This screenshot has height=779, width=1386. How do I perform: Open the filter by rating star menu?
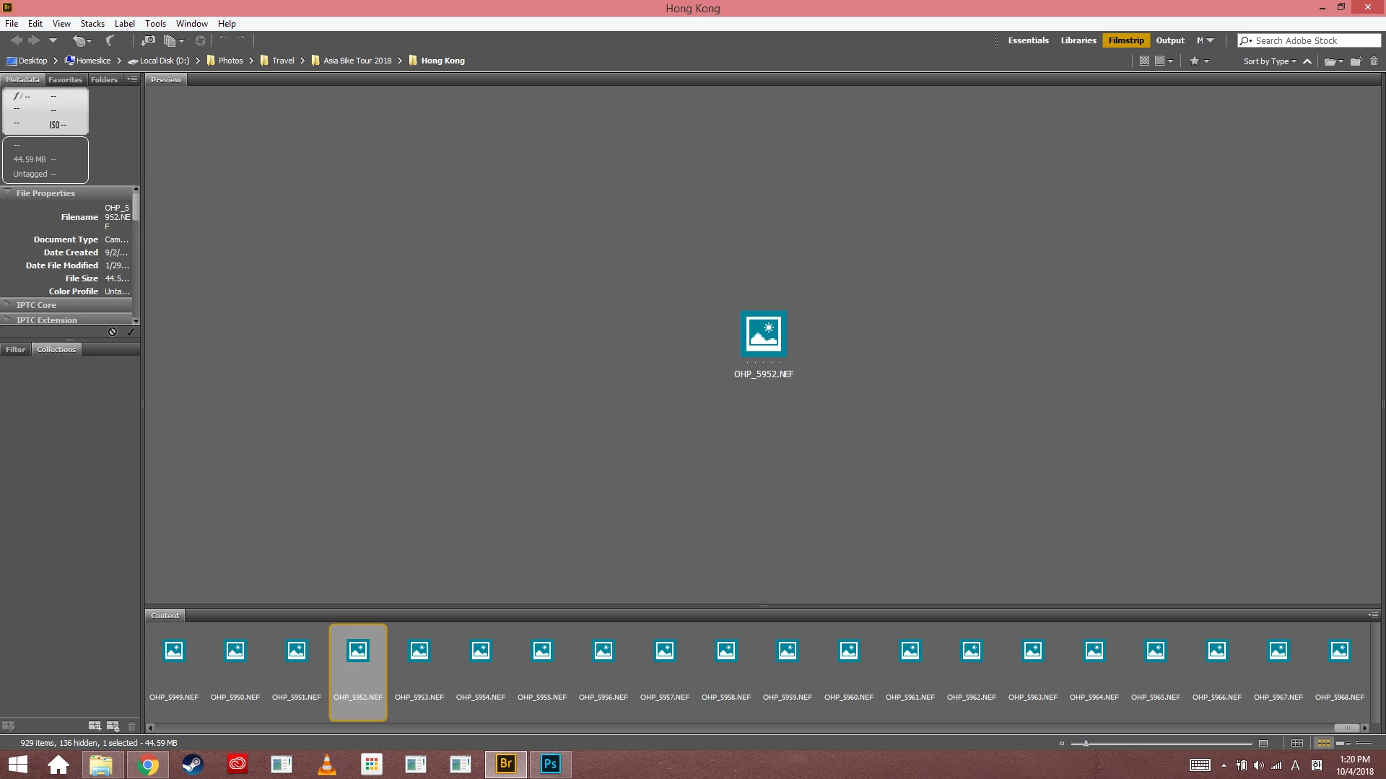click(1199, 61)
